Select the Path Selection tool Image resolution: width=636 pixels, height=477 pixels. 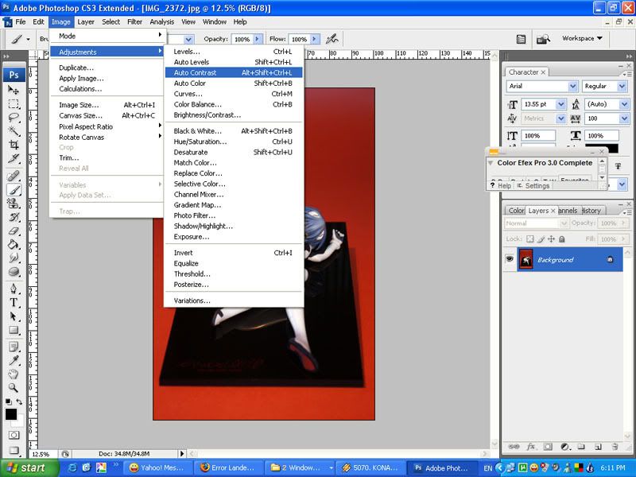click(14, 316)
